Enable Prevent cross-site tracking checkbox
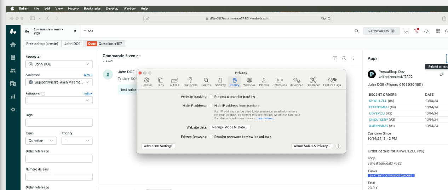 click(x=211, y=96)
